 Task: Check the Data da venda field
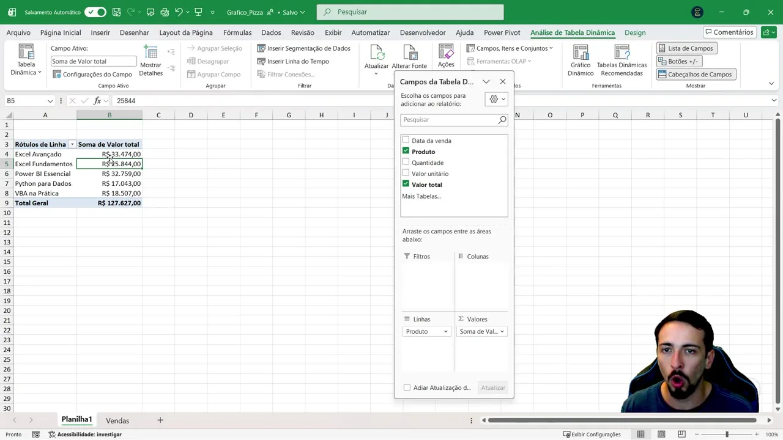point(406,141)
